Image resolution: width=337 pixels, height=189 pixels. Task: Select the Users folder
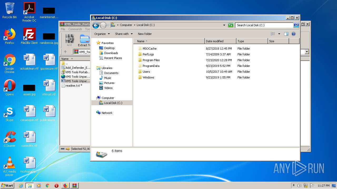(x=144, y=72)
